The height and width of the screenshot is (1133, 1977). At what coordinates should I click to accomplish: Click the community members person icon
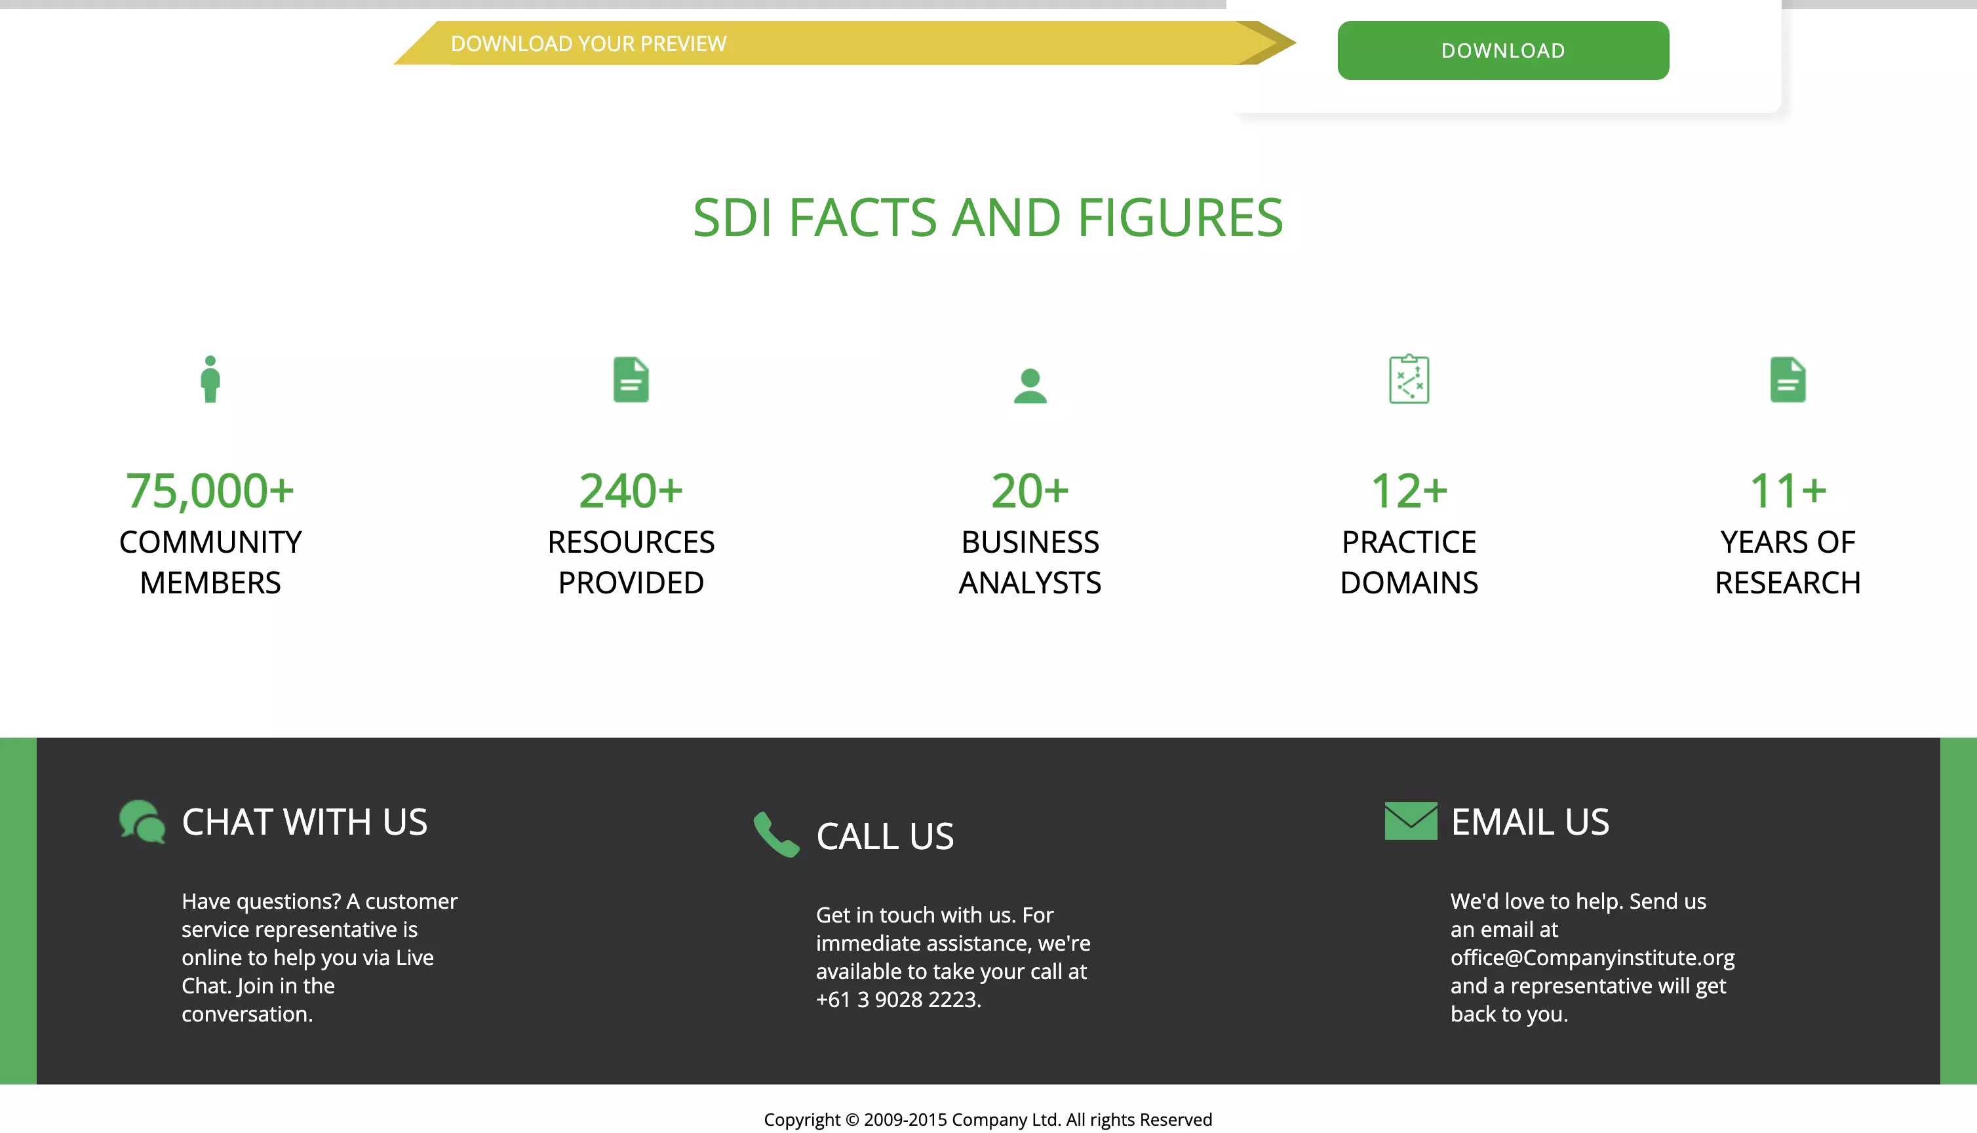pyautogui.click(x=210, y=379)
